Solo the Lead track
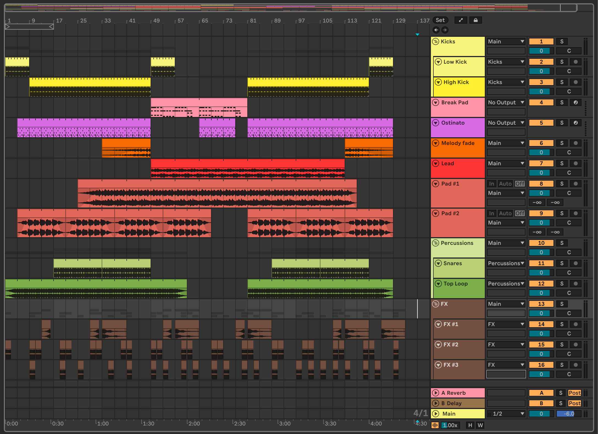 [x=562, y=163]
